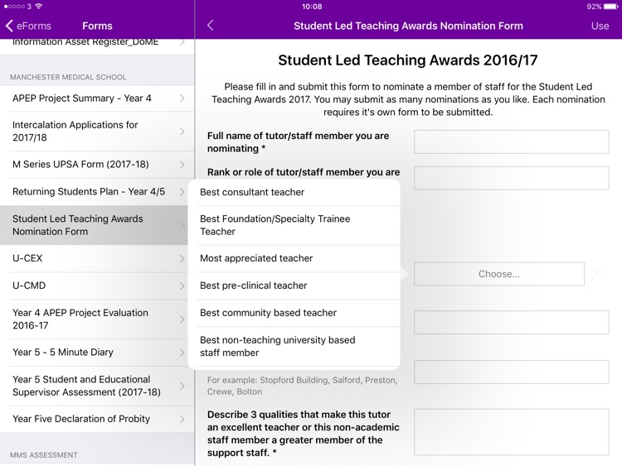The image size is (622, 466).
Task: Open Year 5 Student and Educational Supervisor Assessment
Action: (97, 386)
